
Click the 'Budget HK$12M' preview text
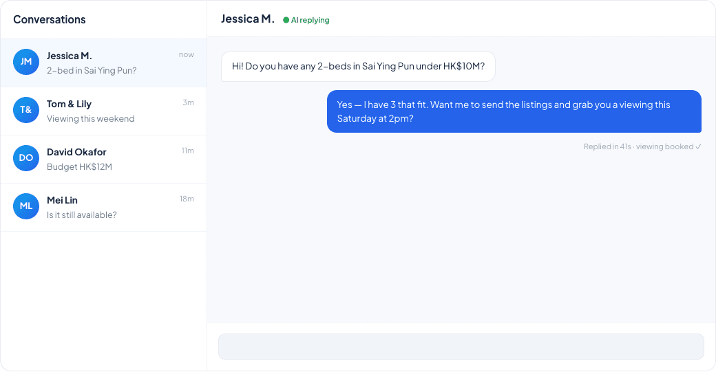point(79,167)
